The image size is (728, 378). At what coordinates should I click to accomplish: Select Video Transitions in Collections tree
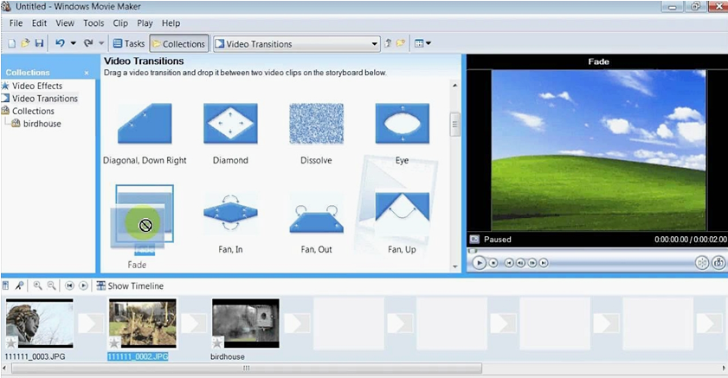coord(45,99)
